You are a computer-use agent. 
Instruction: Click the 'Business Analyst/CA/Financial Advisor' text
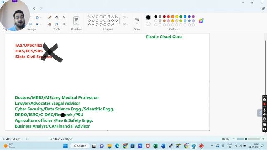click(53, 126)
